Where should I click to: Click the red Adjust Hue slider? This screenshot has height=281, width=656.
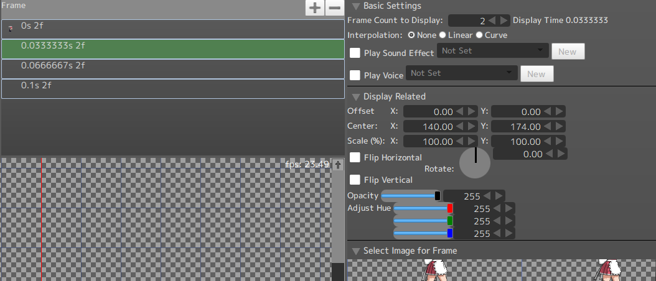click(423, 208)
